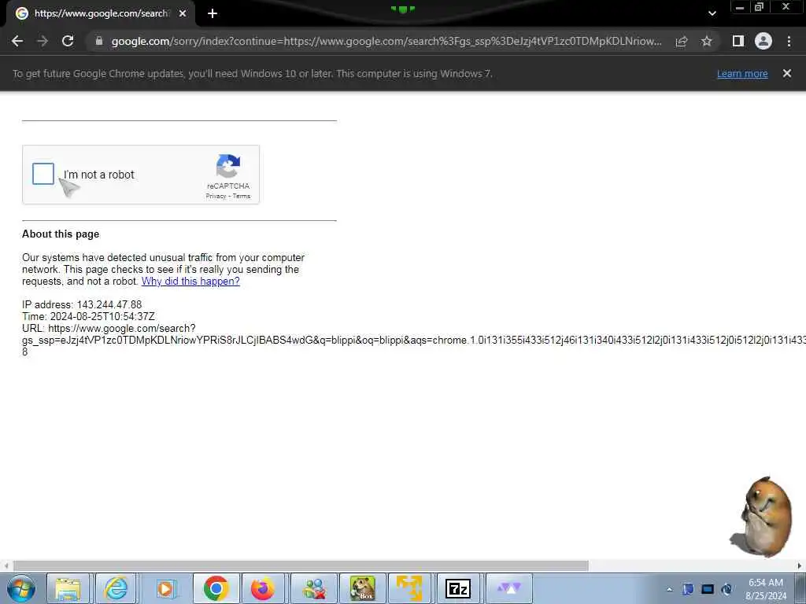Toggle the Chrome side panel
Viewport: 806px width, 604px height.
(x=738, y=41)
